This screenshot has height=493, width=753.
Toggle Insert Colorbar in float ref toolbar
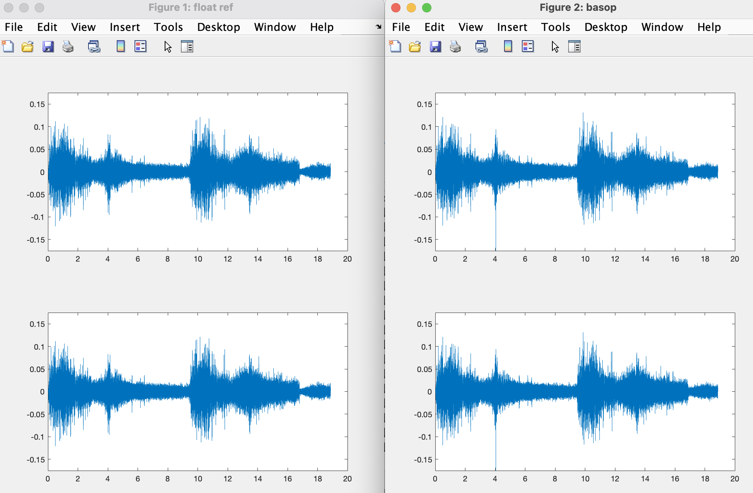121,47
